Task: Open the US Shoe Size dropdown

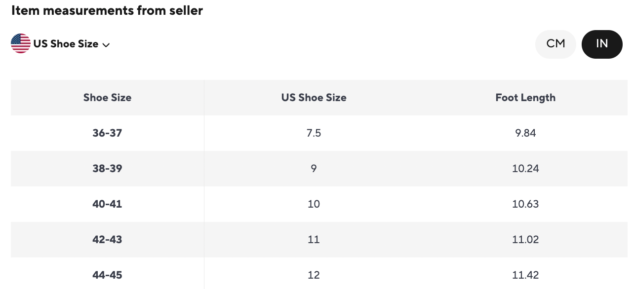Action: [66, 44]
